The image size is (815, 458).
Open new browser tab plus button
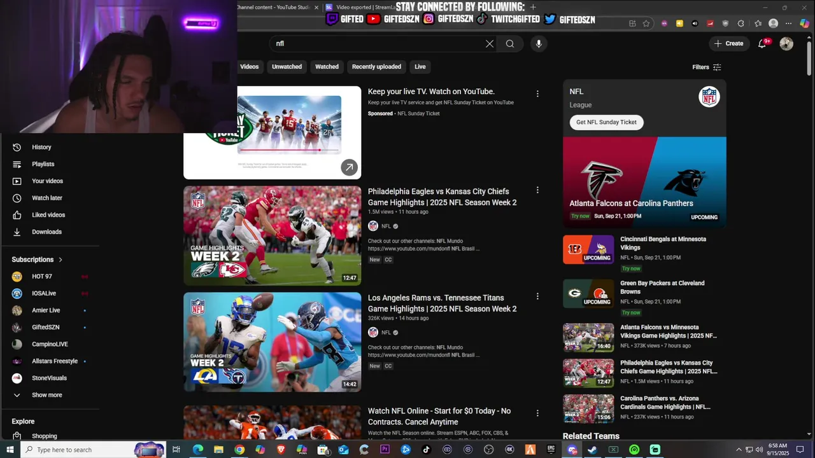(533, 7)
